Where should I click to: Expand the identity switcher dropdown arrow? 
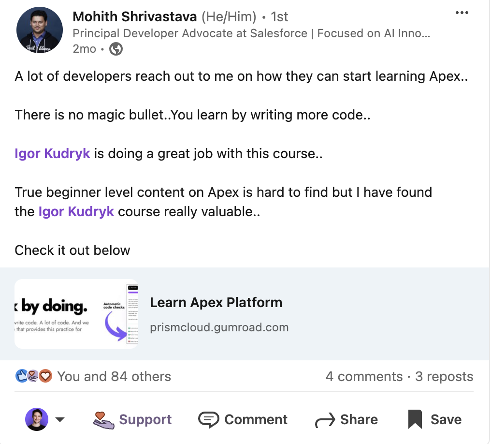point(60,420)
